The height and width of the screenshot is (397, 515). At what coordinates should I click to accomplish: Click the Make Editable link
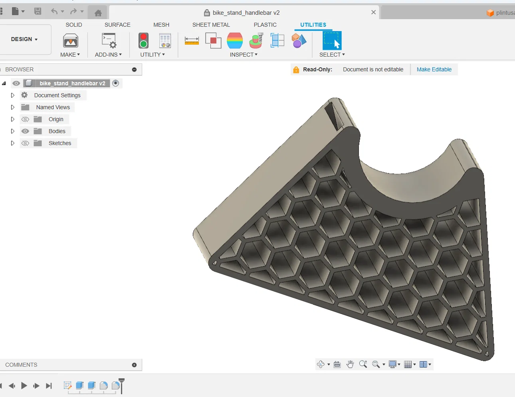[434, 69]
